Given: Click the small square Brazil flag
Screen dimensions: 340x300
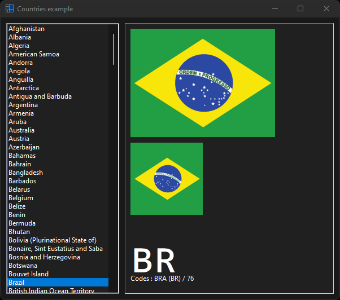Looking at the screenshot, I should coord(167,179).
